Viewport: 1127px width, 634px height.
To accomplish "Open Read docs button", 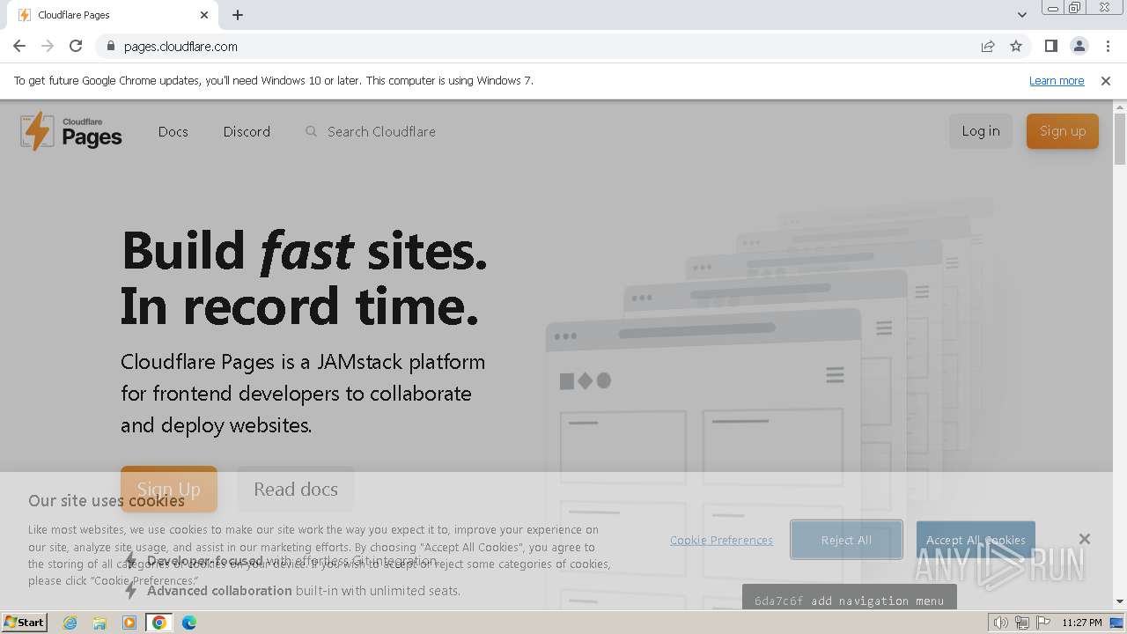I will (296, 489).
